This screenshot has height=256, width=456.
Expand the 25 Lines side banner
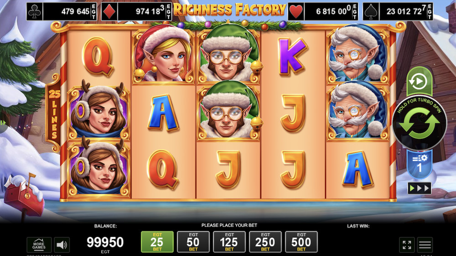click(x=54, y=113)
